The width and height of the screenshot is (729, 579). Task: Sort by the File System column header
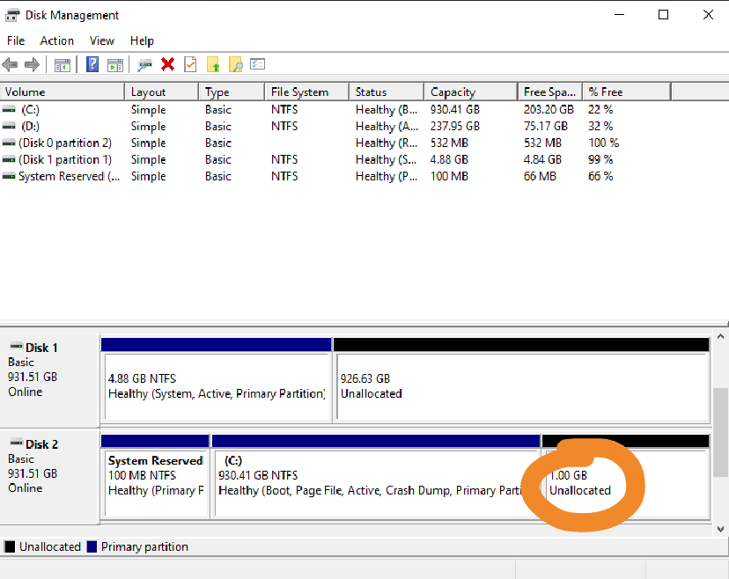(307, 92)
